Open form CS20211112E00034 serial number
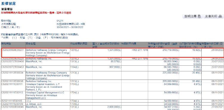The image size is (224, 110). (x=12, y=73)
